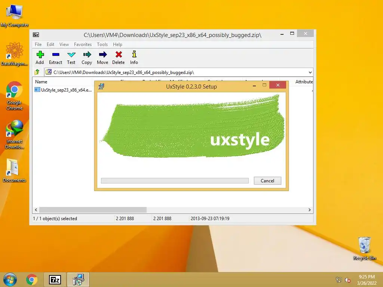Viewport: 383px width, 287px height.
Task: Click the taskbar clock showing 9:25 PM
Action: (367, 280)
